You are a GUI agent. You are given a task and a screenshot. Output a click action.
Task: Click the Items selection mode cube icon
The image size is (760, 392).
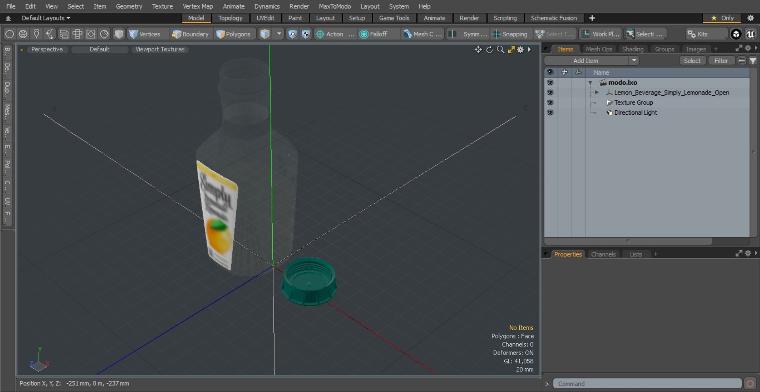coord(265,34)
